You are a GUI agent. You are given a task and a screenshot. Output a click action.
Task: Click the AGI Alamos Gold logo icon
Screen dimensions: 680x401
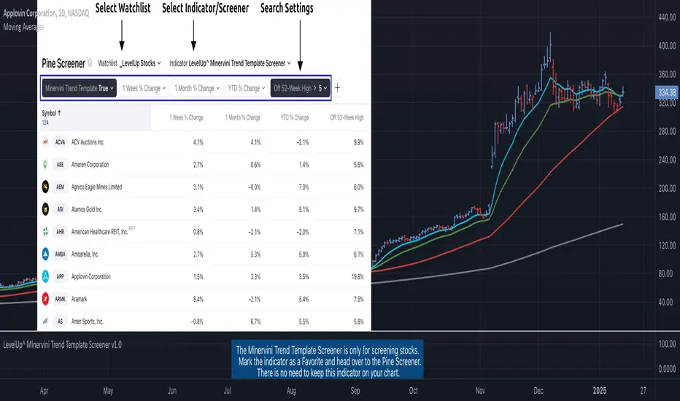pos(45,209)
